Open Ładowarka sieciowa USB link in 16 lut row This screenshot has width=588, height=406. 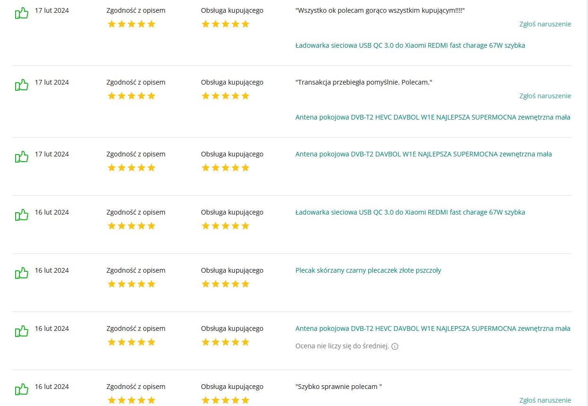410,212
